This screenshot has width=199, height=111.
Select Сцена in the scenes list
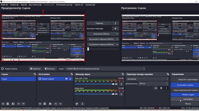[x=18, y=79]
